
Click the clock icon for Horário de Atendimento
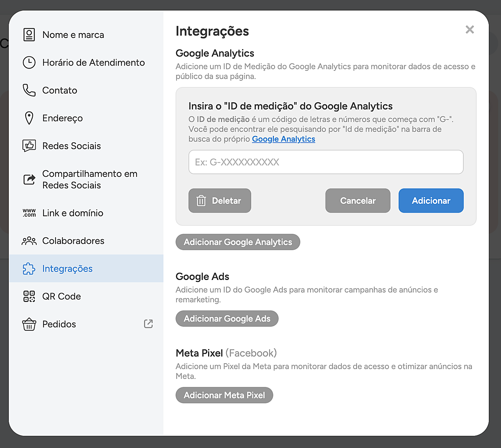29,63
